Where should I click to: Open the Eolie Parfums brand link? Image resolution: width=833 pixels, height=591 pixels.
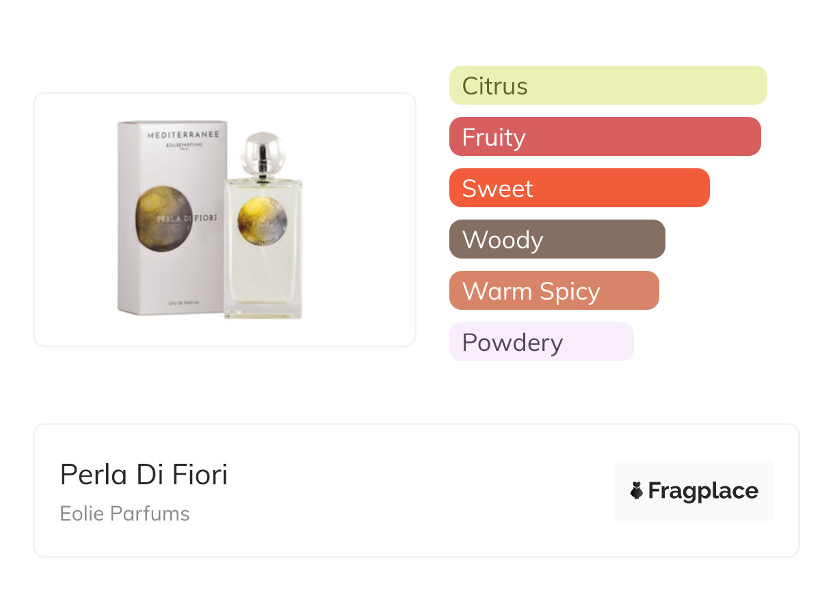(x=124, y=514)
